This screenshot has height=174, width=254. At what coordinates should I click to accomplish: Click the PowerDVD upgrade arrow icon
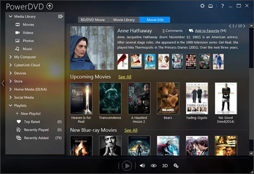point(49,6)
